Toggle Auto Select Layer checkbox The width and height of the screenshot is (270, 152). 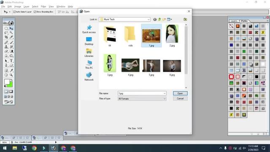[x=14, y=12]
